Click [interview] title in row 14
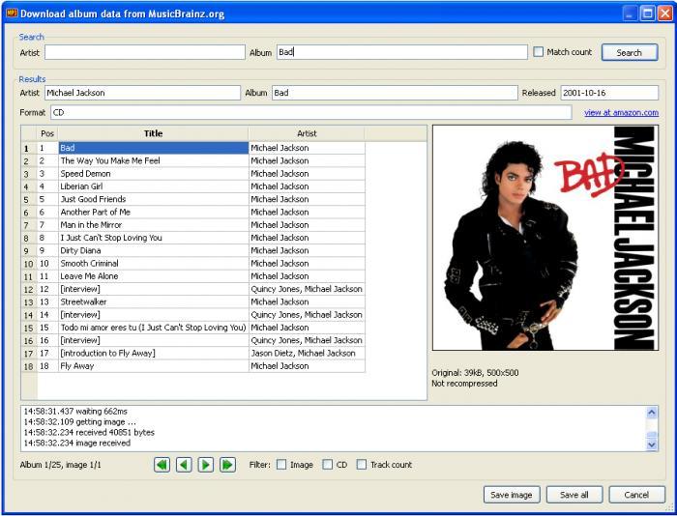This screenshot has width=677, height=516. tap(153, 315)
